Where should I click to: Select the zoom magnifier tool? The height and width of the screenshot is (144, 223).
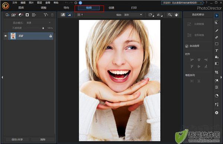[x=170, y=15]
